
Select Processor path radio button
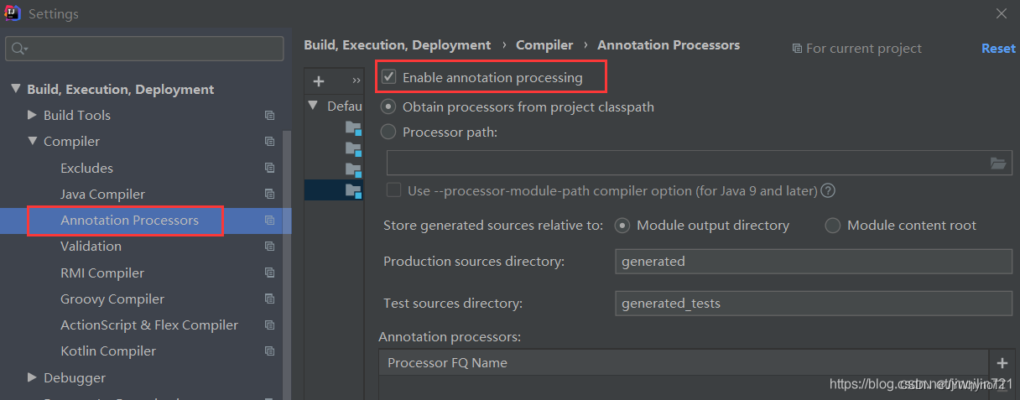(388, 132)
